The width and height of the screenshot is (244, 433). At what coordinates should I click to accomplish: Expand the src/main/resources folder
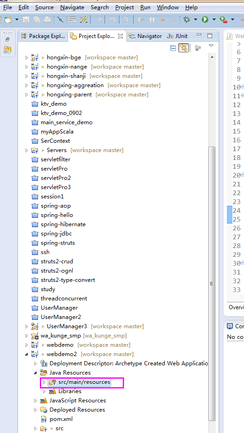(x=44, y=382)
